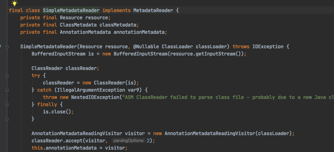
Task: Click is.close() statement
Action: 58,111
